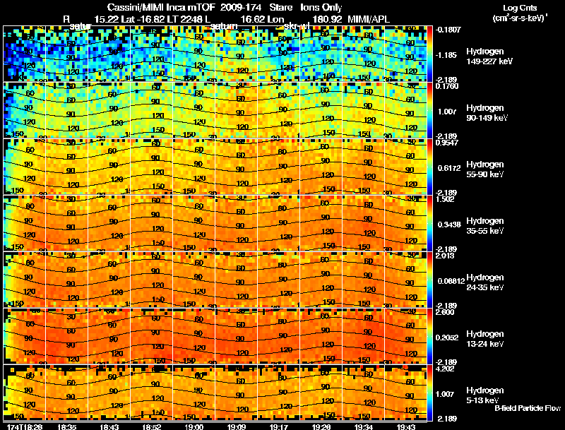
Task: Click the Hydrogen 55-90 keV label
Action: coord(485,169)
